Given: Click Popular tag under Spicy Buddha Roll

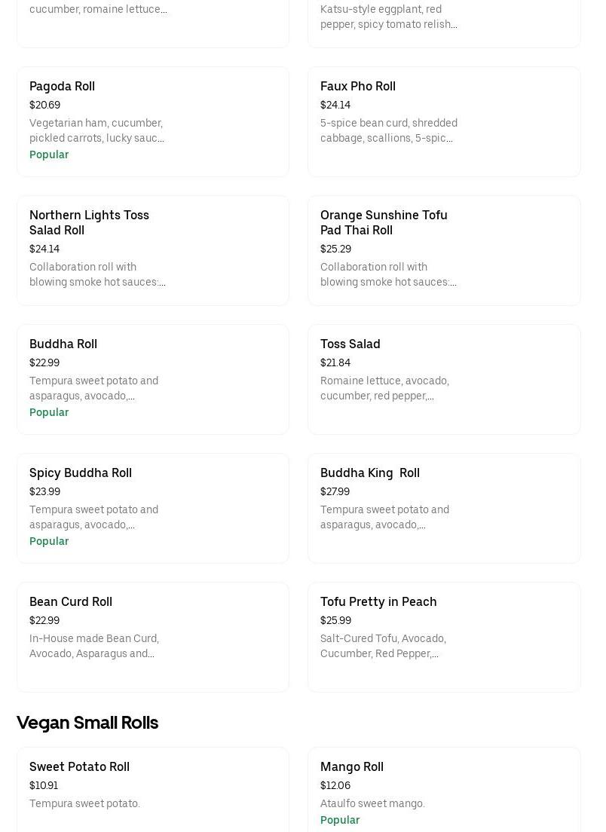Looking at the screenshot, I should (49, 542).
